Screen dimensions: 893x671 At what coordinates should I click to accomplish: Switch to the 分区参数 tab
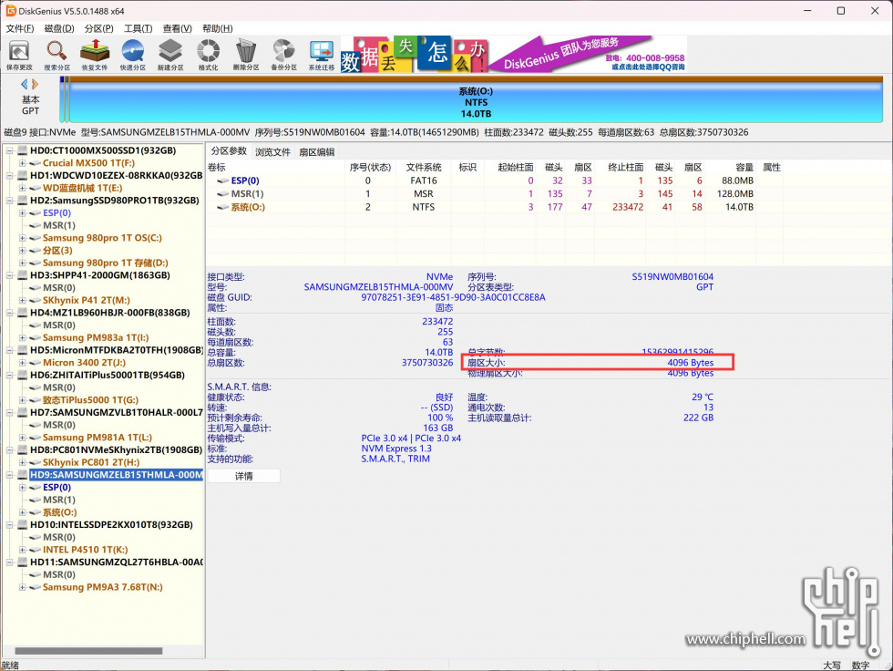(229, 151)
